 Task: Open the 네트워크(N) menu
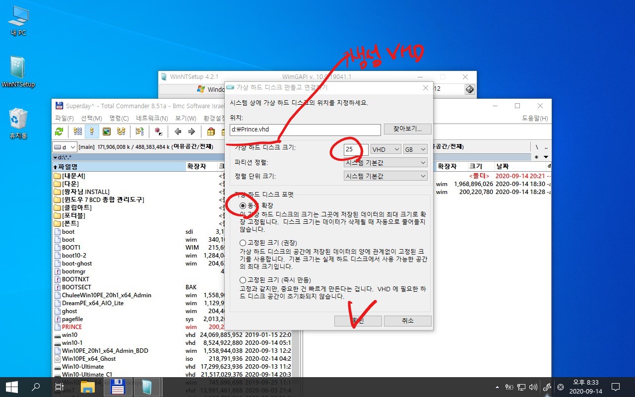[152, 118]
